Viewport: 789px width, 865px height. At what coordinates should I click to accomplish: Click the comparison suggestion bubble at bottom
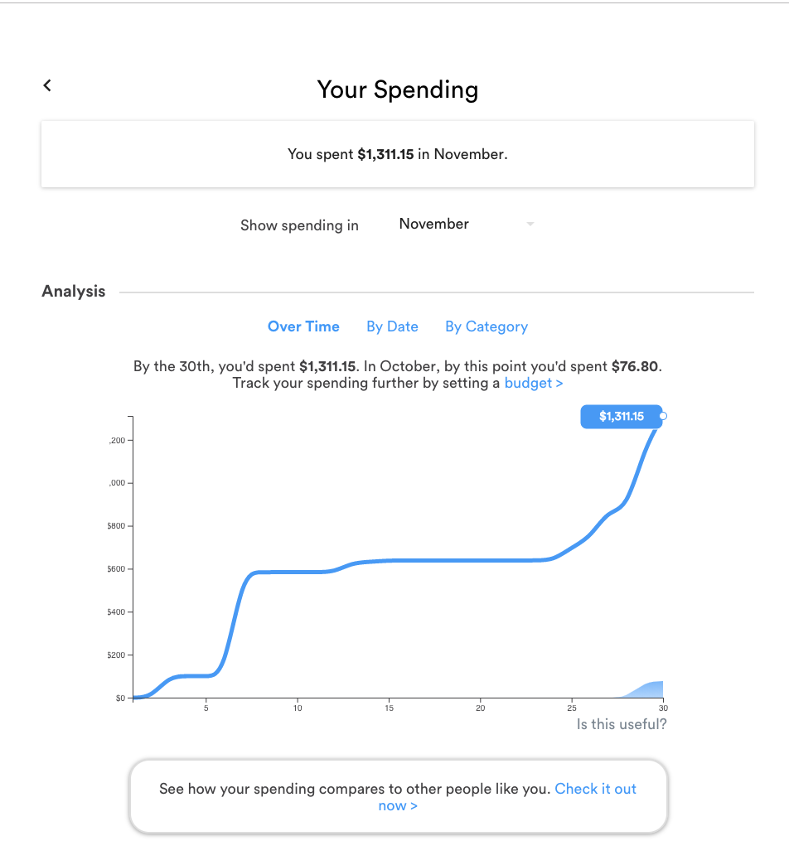(x=398, y=797)
